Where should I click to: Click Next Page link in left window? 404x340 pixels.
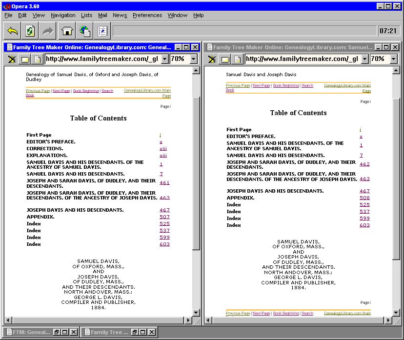(61, 91)
